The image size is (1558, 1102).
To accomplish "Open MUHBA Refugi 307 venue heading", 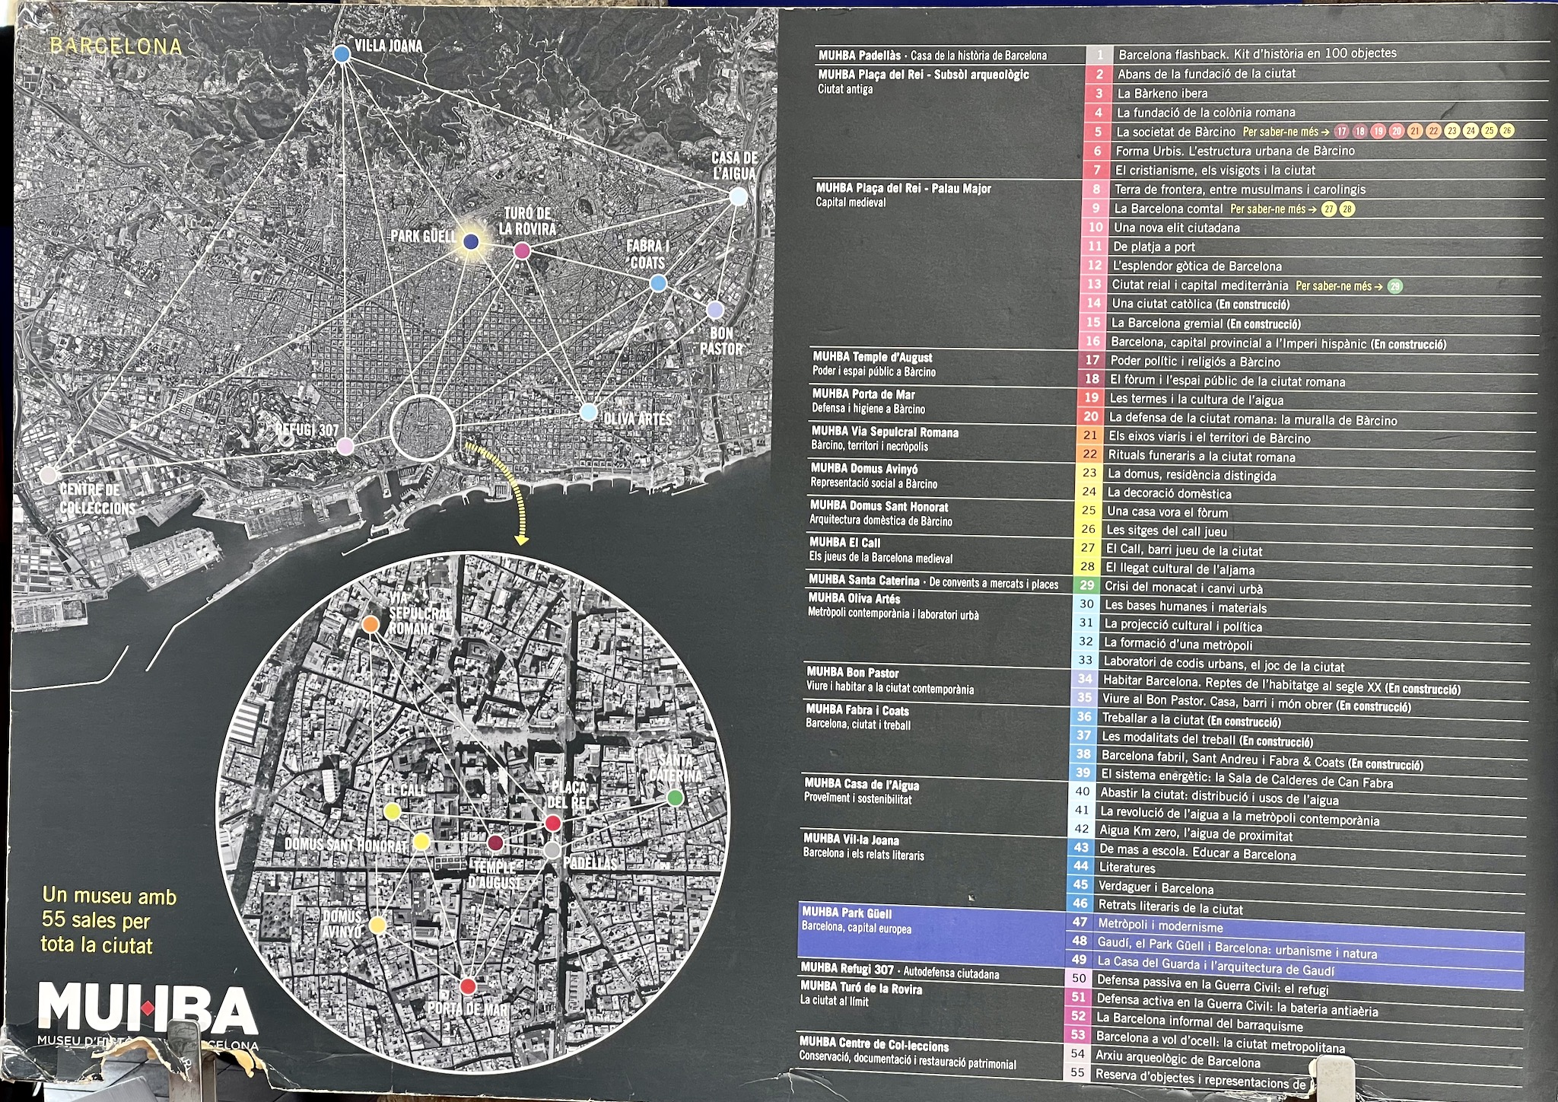I will coord(900,970).
